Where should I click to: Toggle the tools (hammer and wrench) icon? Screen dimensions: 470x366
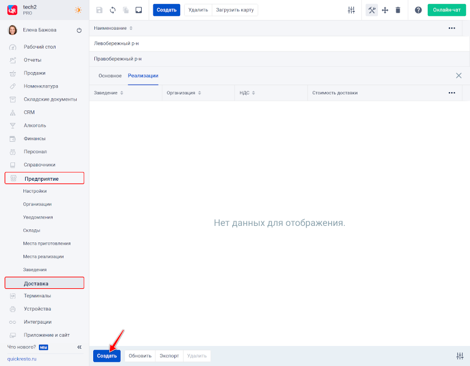tap(372, 10)
